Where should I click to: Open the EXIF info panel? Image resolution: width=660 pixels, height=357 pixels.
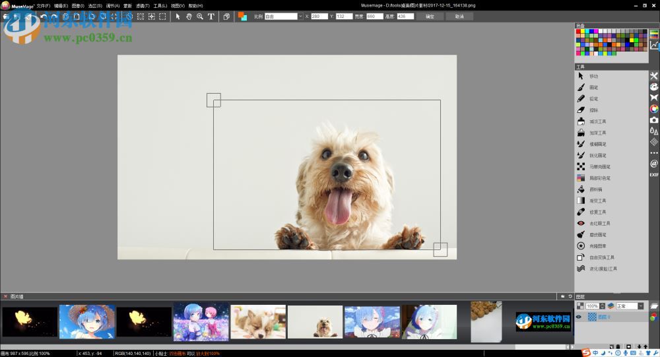click(x=654, y=174)
